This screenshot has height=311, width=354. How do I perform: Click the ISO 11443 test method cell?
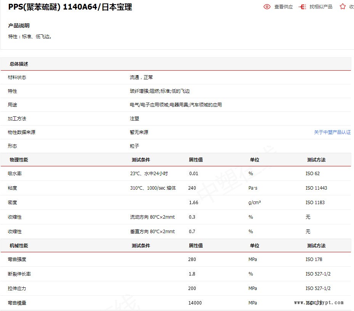(x=316, y=188)
